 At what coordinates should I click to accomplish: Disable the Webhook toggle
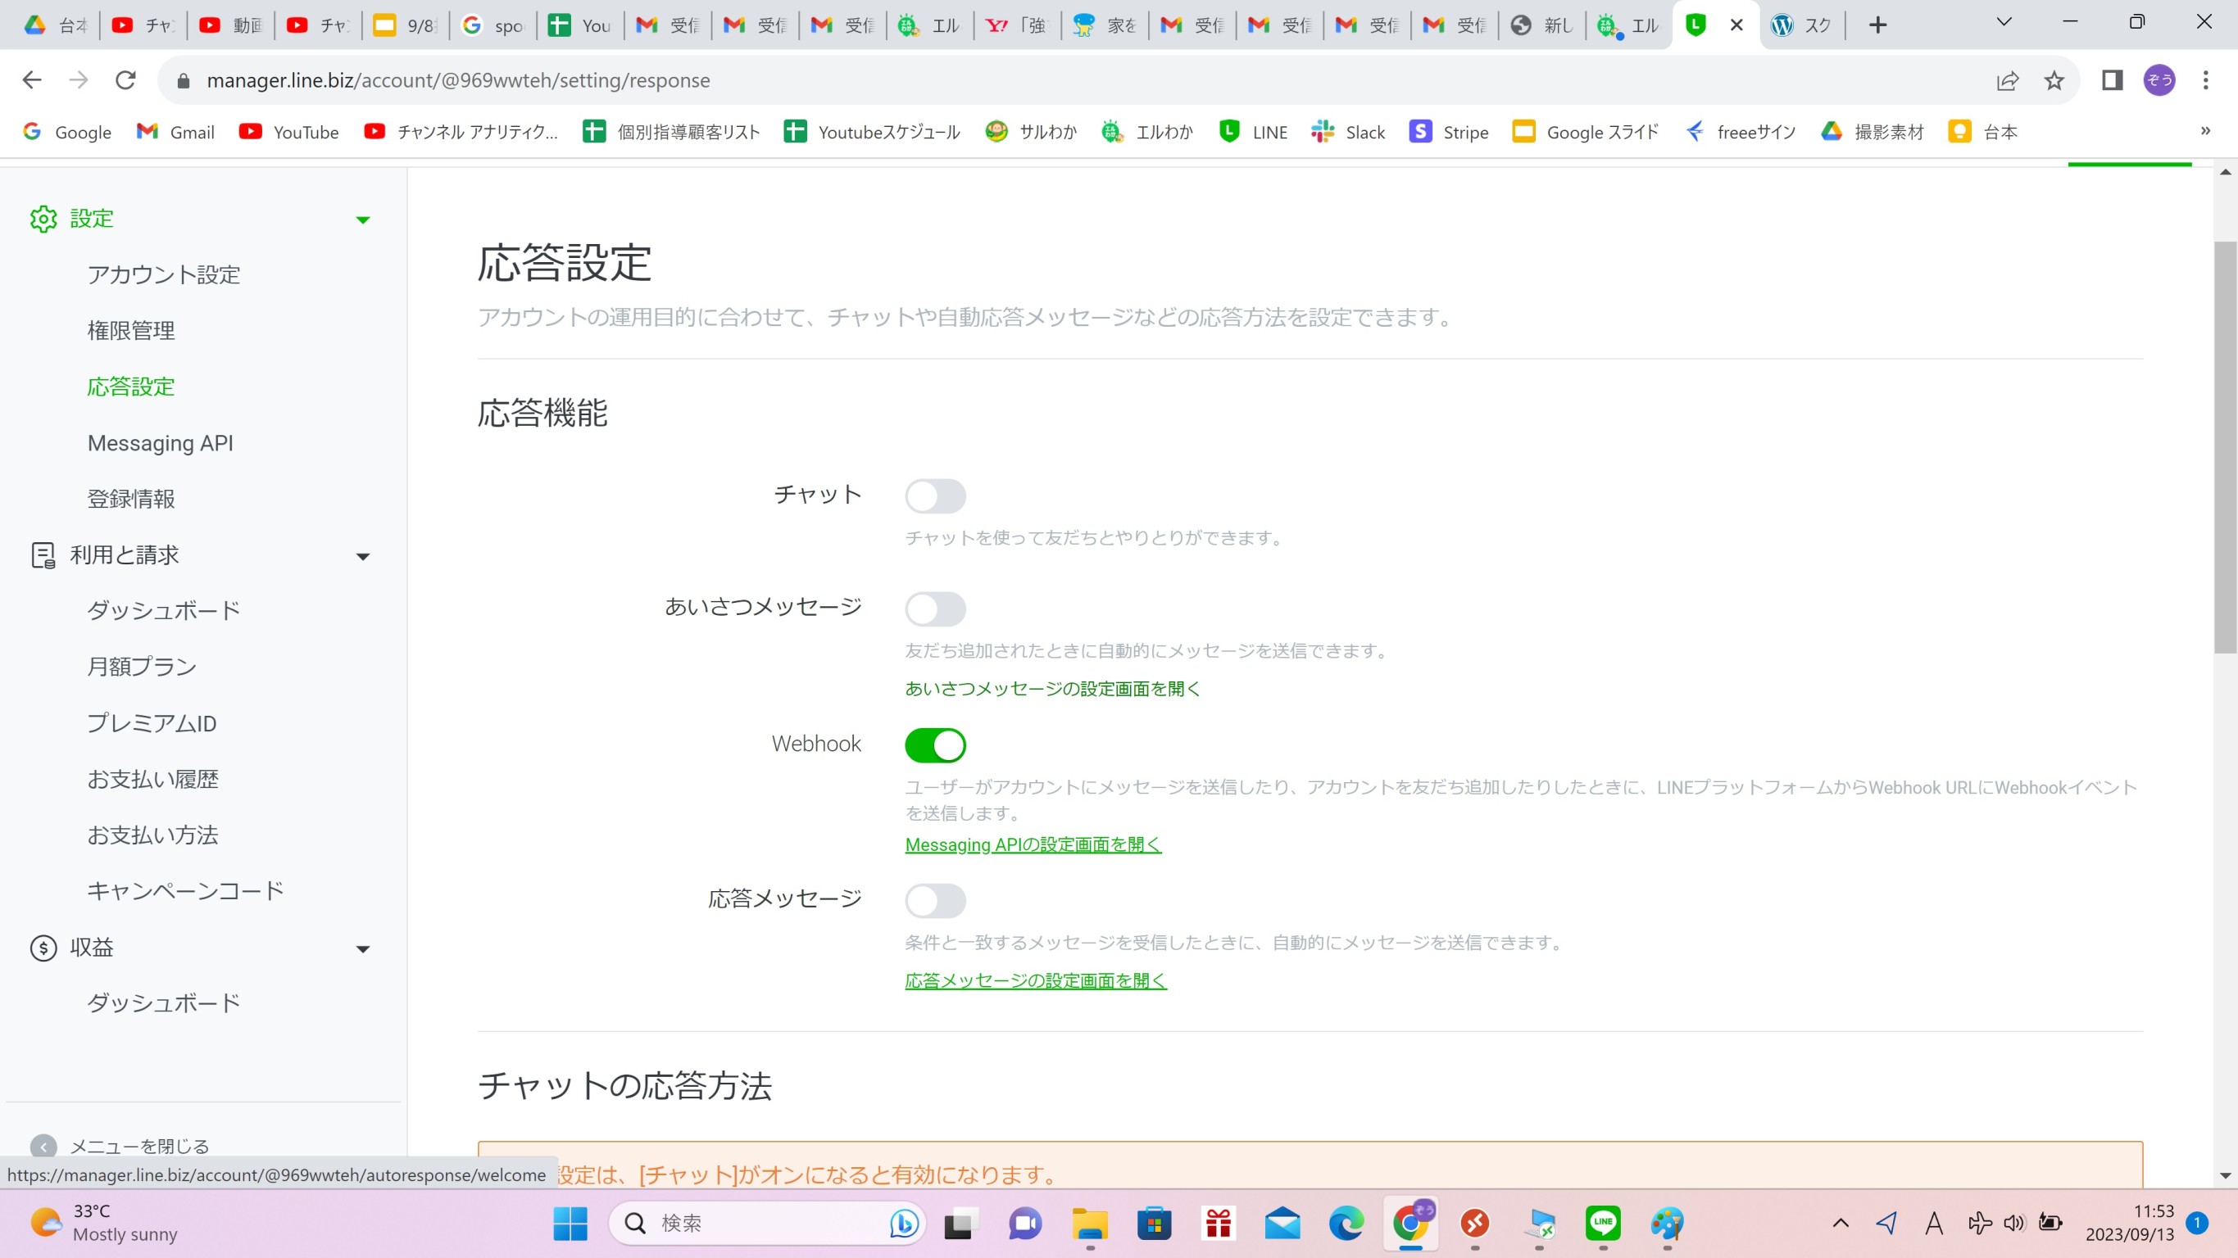(935, 745)
